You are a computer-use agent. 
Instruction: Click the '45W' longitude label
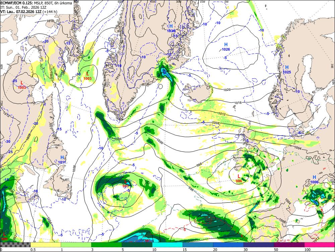tap(153, 1)
